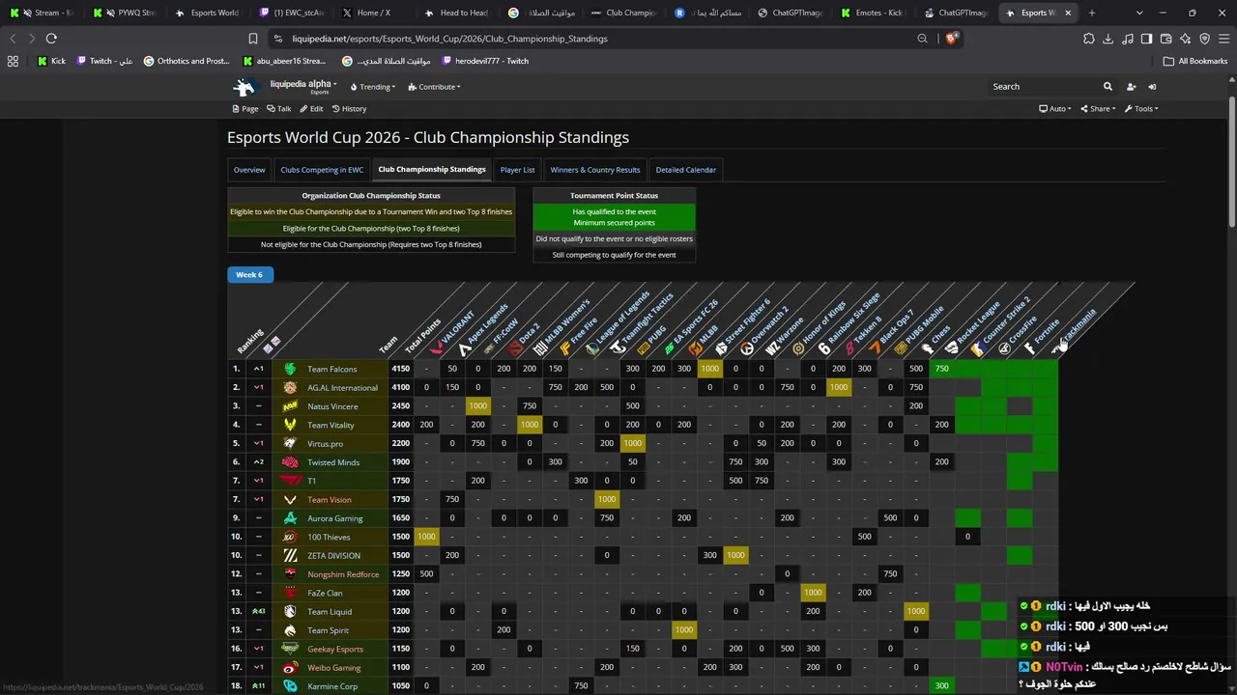
Task: Switch to Clubs Competing in EWC tab
Action: point(322,170)
